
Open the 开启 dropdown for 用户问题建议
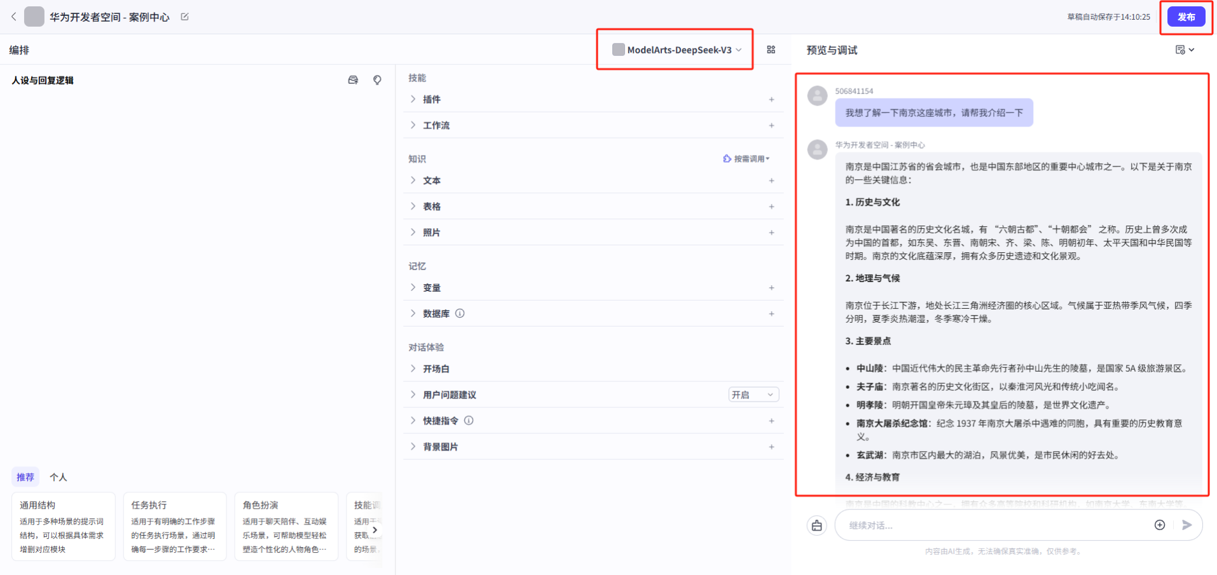[x=753, y=395]
